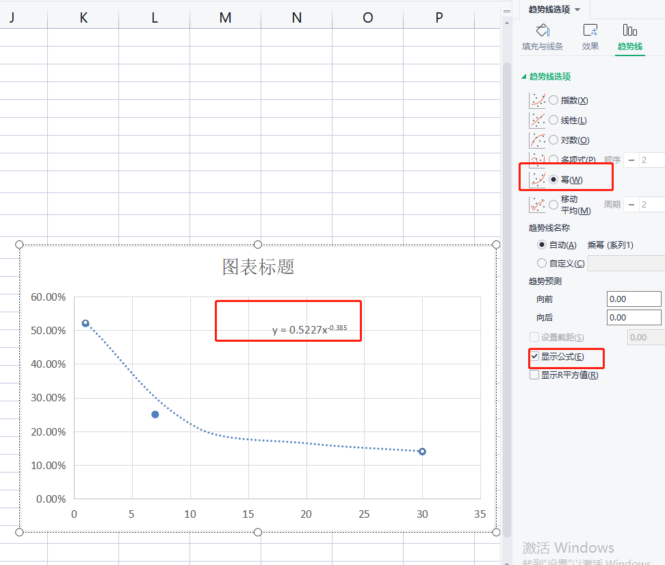The height and width of the screenshot is (565, 665).
Task: Click the 周期 number field
Action: tap(652, 205)
